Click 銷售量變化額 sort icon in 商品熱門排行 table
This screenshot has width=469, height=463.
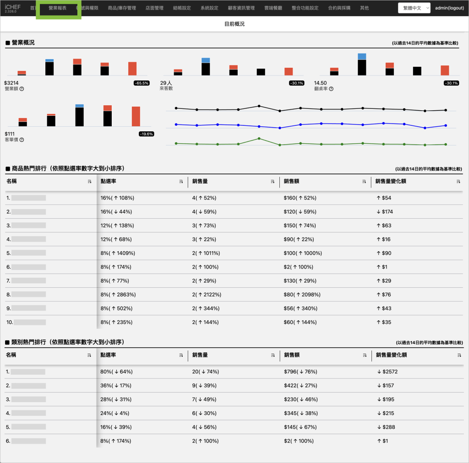click(x=458, y=182)
